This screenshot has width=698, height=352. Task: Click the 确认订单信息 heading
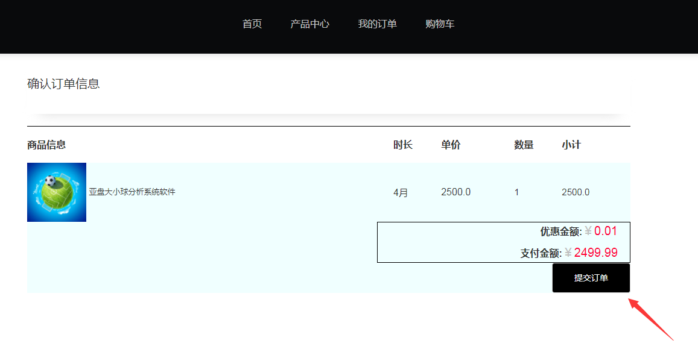(x=63, y=84)
